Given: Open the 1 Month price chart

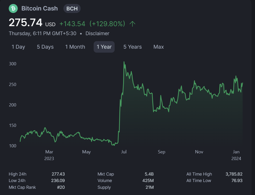Looking at the screenshot, I should coord(75,47).
